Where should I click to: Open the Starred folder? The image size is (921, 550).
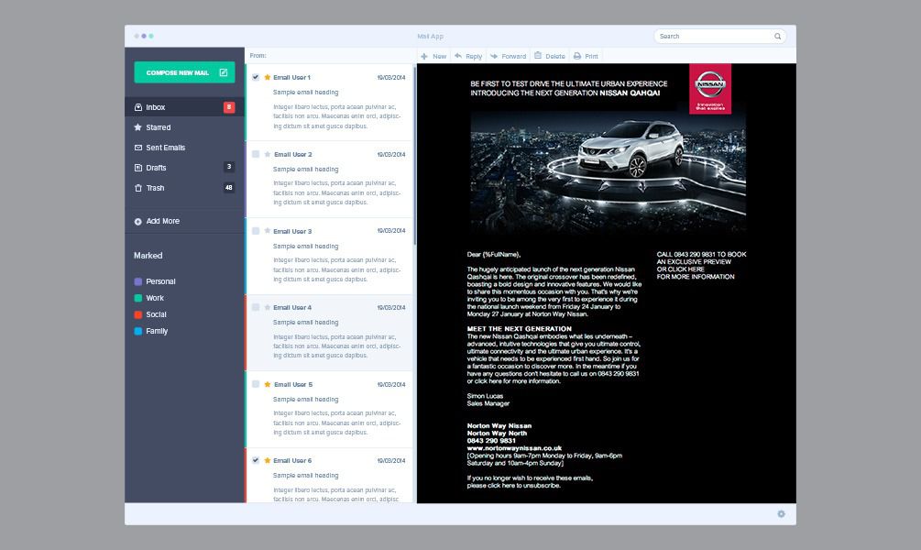(x=184, y=127)
